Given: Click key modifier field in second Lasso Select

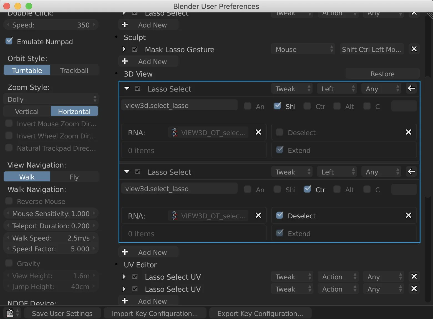Looking at the screenshot, I should coord(404,189).
